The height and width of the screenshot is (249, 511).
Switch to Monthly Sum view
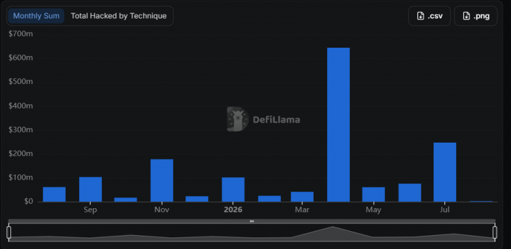pyautogui.click(x=36, y=16)
